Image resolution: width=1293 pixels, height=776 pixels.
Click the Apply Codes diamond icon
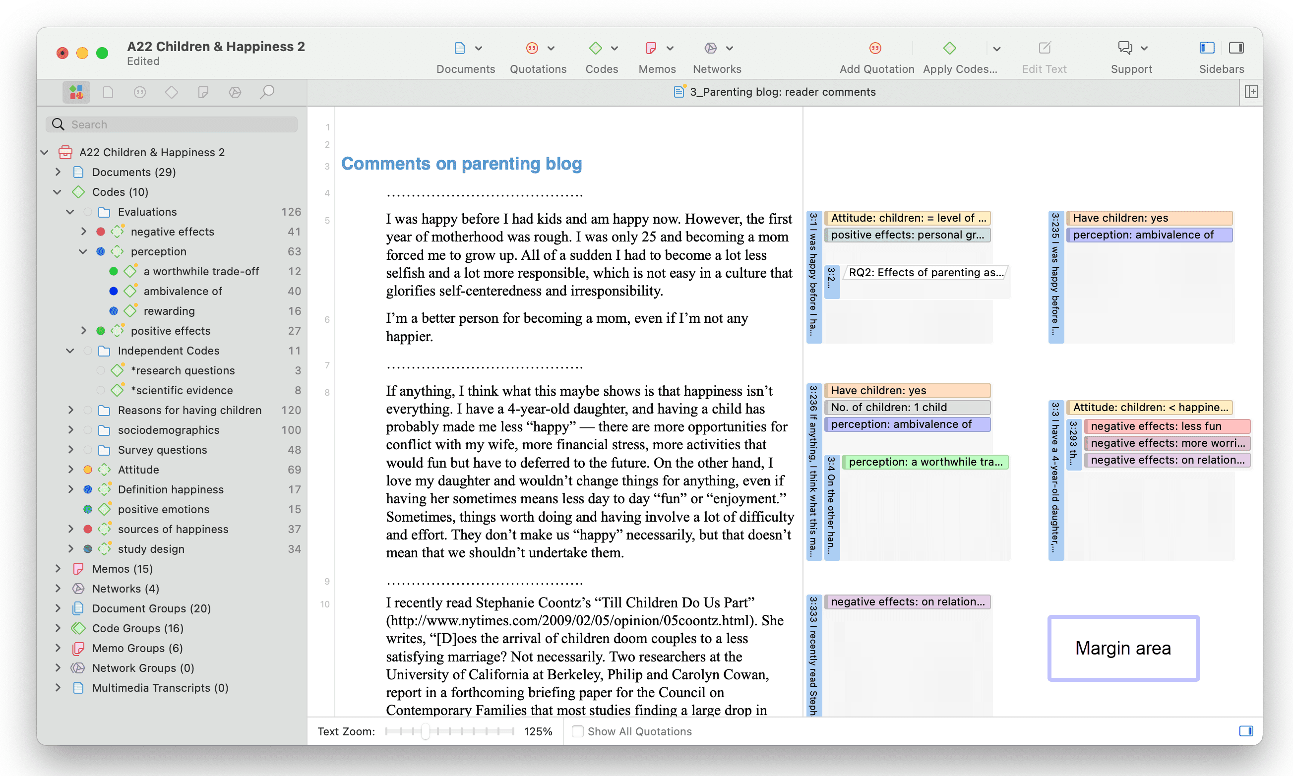949,48
